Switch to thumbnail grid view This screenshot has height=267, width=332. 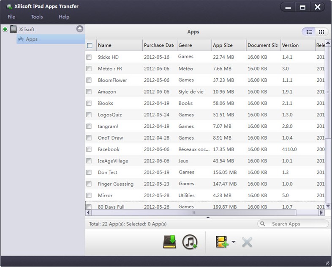coord(321,32)
